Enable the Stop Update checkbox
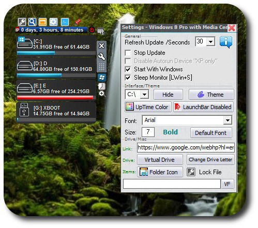The height and width of the screenshot is (228, 258). coord(128,53)
